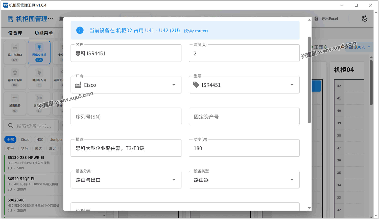379x219 pixels.
Task: Click the 描述 description field
Action: (126, 148)
